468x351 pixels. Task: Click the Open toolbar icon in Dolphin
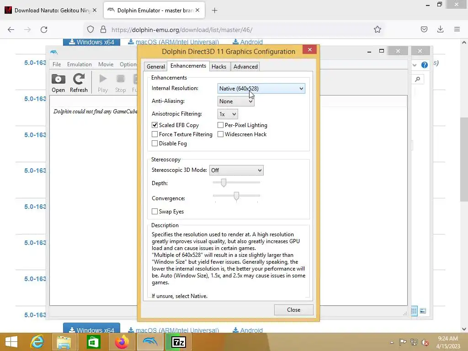coord(58,83)
